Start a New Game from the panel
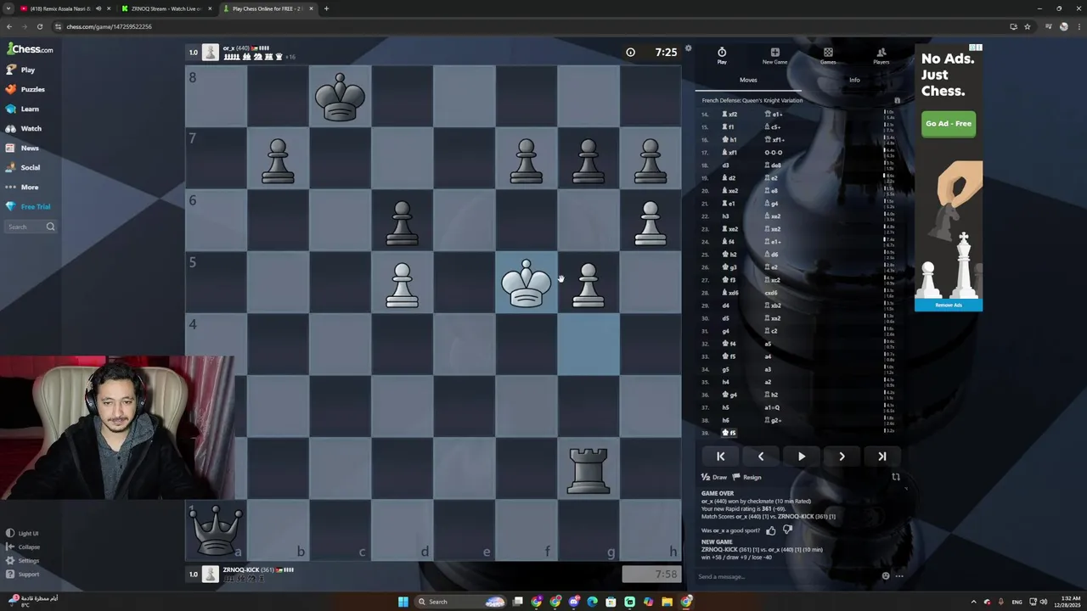 point(774,56)
